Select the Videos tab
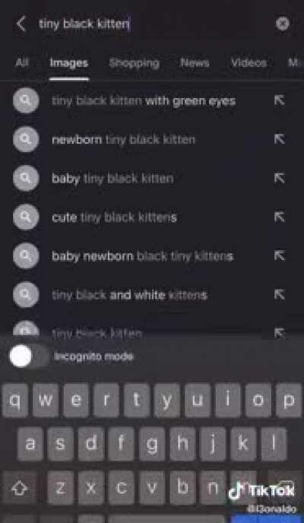Image resolution: width=304 pixels, height=523 pixels. coord(249,62)
